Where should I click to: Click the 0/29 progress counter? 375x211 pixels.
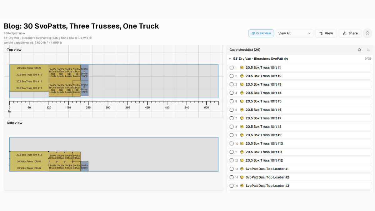click(368, 59)
